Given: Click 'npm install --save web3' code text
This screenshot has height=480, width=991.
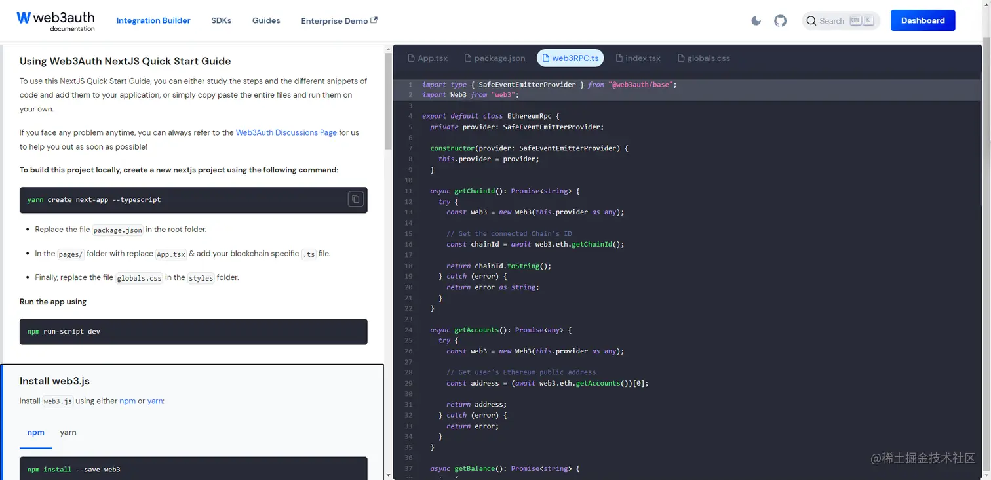Looking at the screenshot, I should click(74, 470).
